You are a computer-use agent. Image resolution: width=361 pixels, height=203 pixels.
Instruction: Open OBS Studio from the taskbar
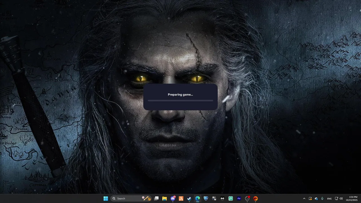(247, 198)
